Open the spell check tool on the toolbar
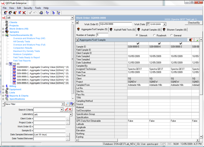Screen dimensions: 204x147 tap(47, 12)
